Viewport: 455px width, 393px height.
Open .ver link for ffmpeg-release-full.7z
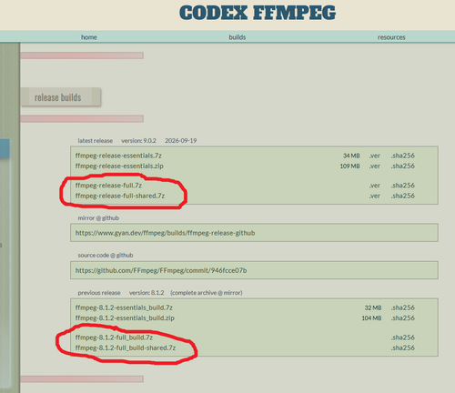[375, 186]
